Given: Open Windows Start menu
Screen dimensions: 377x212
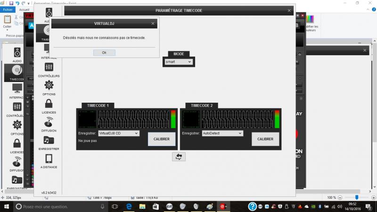Looking at the screenshot, I should click(x=7, y=206).
